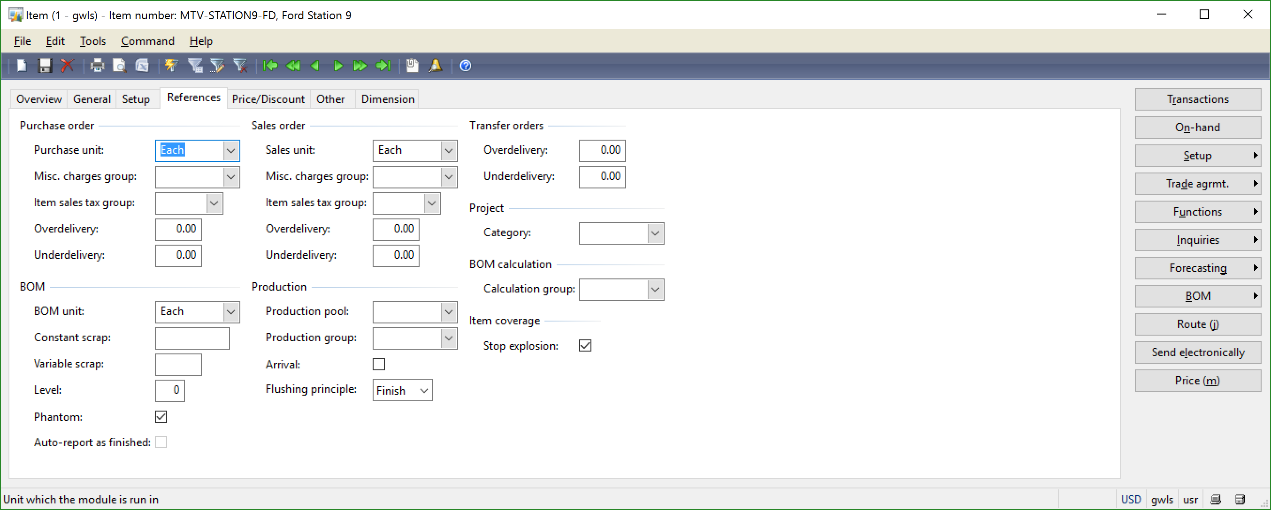Go to next page double-right arrow
The width and height of the screenshot is (1271, 510).
pyautogui.click(x=360, y=66)
